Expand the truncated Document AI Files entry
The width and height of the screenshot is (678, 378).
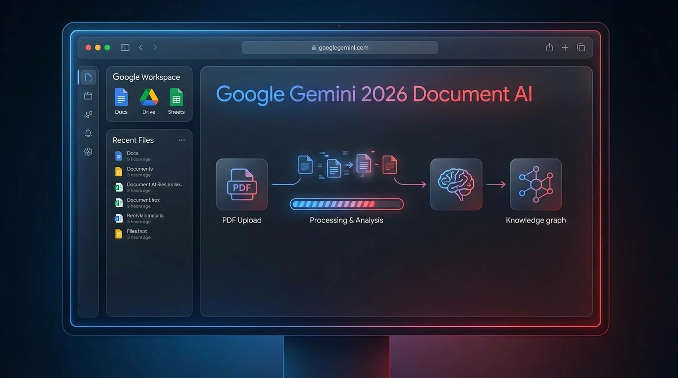point(154,184)
